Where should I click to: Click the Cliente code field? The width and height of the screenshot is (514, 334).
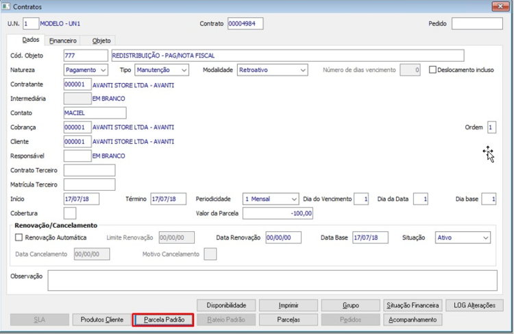(x=77, y=142)
